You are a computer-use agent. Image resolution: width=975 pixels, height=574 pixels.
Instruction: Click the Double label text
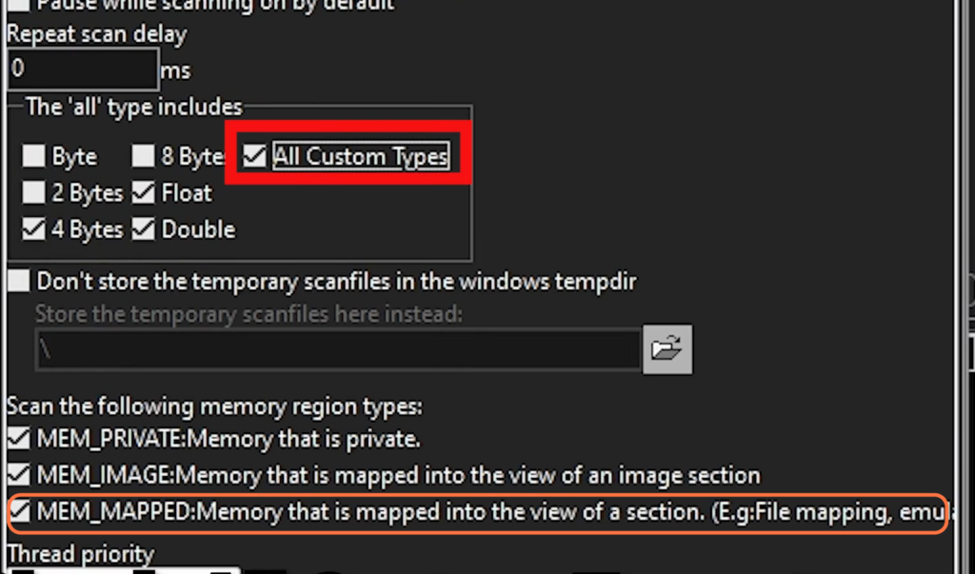tap(198, 229)
